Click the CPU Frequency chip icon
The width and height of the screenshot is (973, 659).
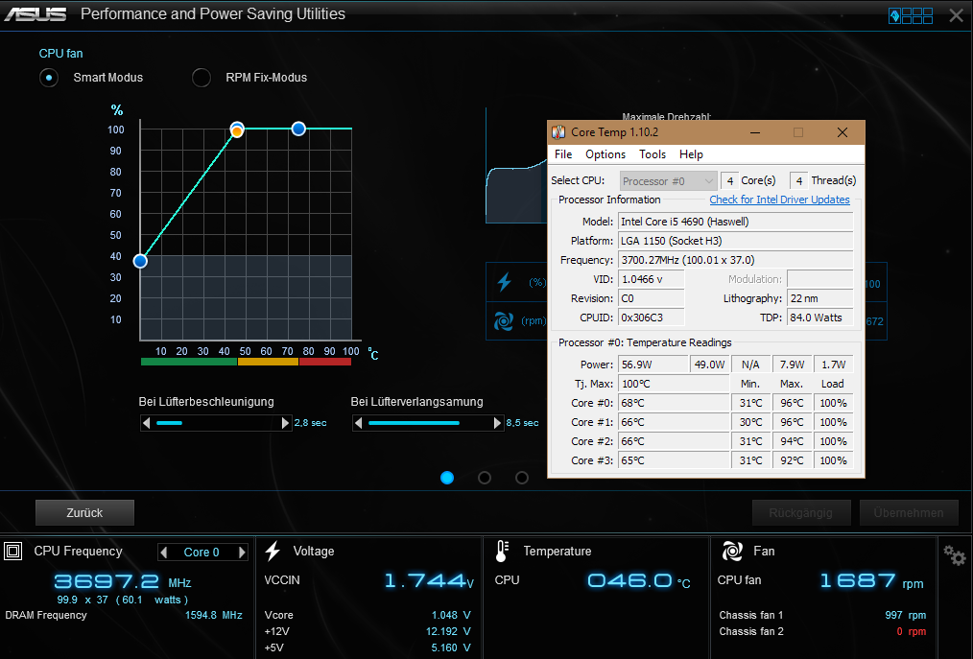tap(13, 551)
